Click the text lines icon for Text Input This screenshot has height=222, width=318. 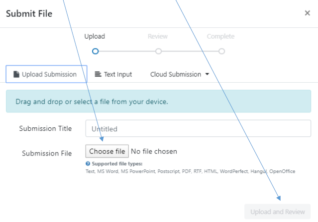pos(98,74)
